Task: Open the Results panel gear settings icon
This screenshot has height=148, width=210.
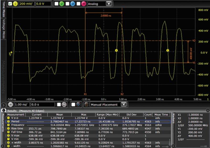Action: (x=4, y=111)
